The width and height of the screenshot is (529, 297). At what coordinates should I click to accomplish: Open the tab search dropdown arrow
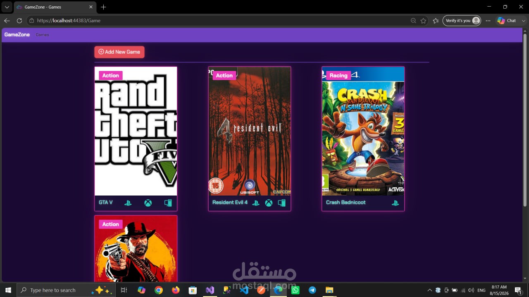pos(7,7)
